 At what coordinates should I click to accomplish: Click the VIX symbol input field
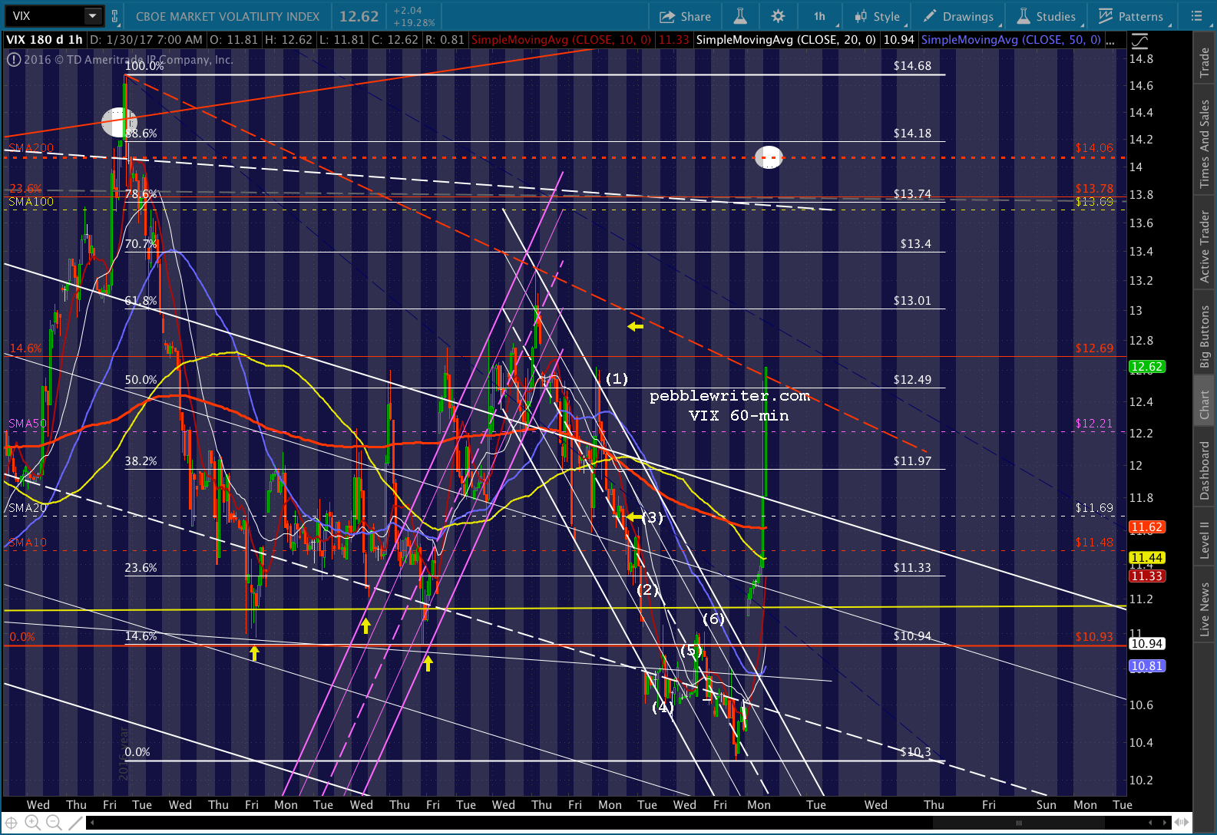(45, 16)
